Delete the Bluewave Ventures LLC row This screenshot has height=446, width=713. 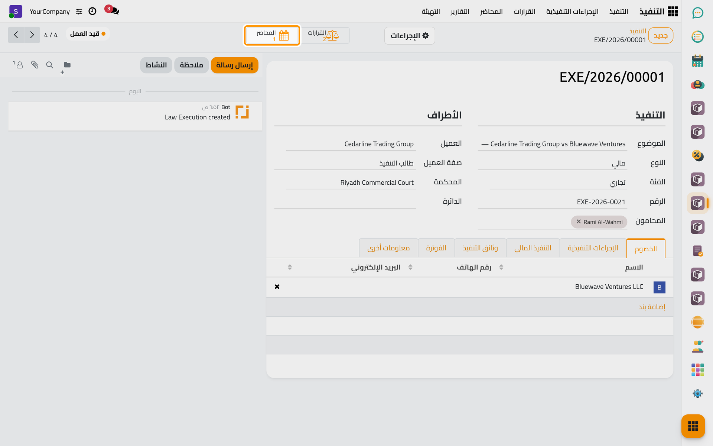[277, 287]
